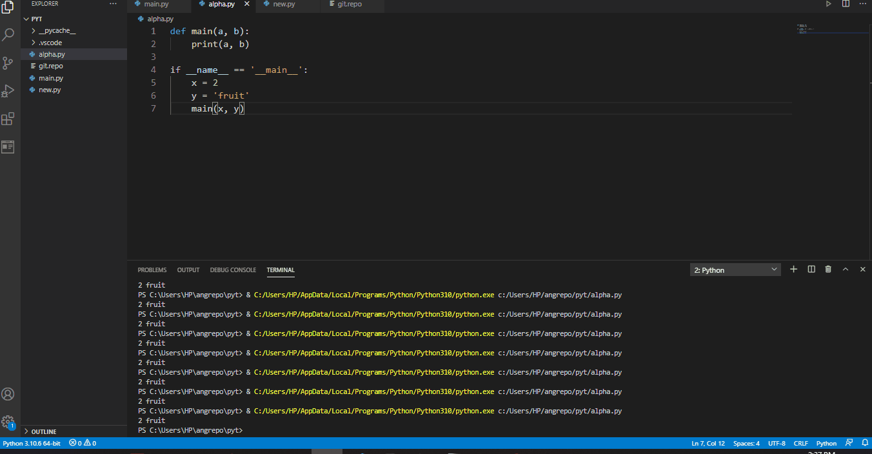
Task: Open the terminal selection dropdown showing 2: Python
Action: 735,269
